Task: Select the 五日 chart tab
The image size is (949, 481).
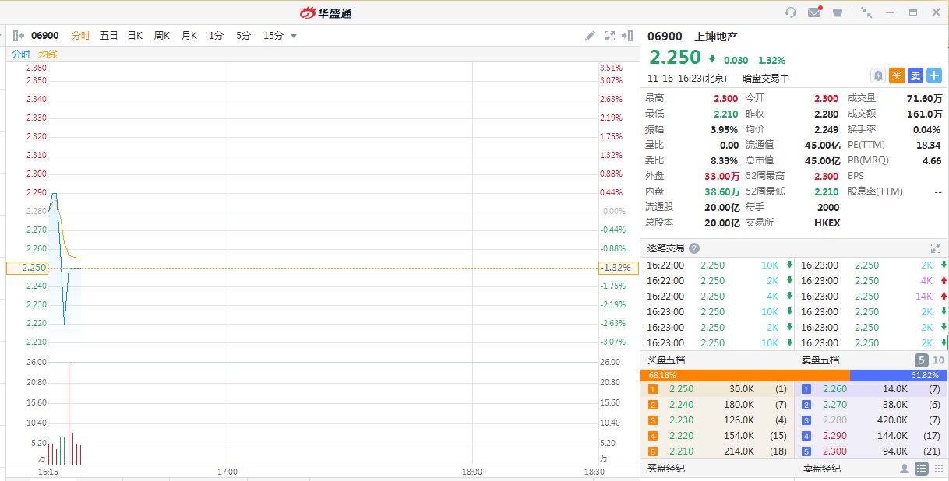Action: pos(108,36)
